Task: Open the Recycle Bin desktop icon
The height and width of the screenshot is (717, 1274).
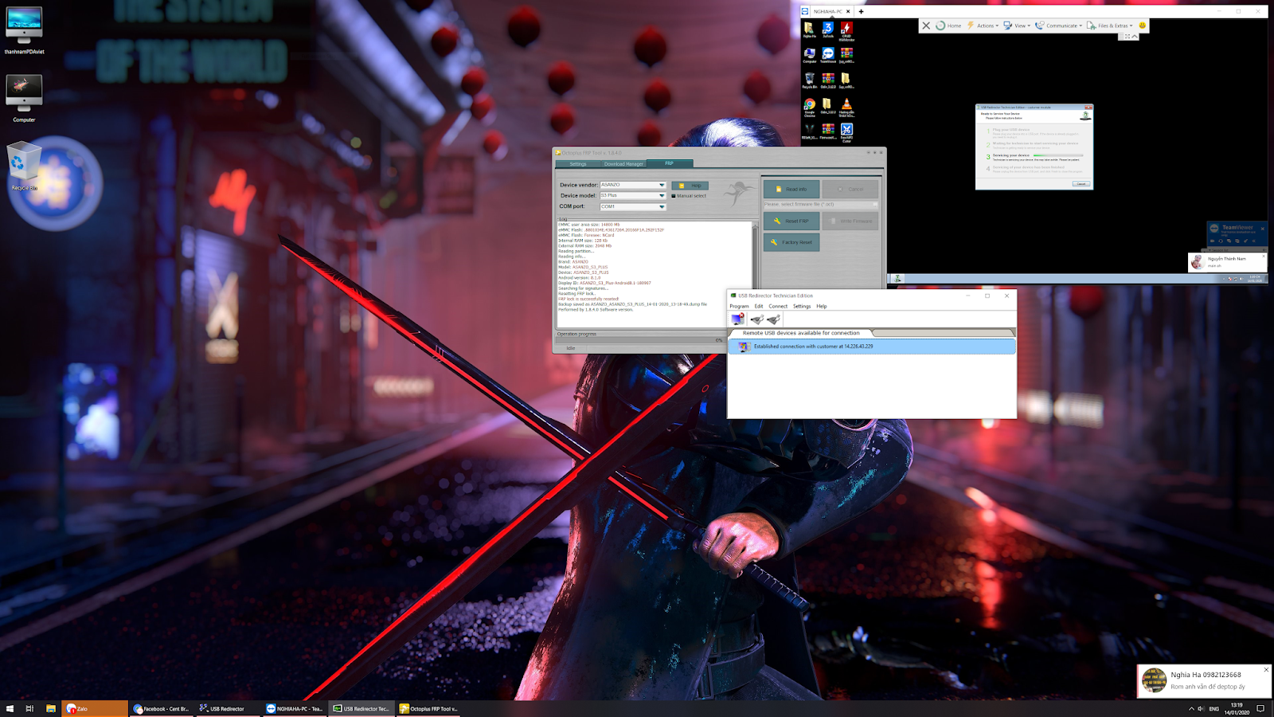Action: (x=24, y=167)
